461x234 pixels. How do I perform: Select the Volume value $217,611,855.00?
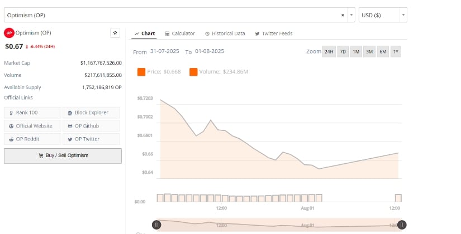[x=103, y=75]
